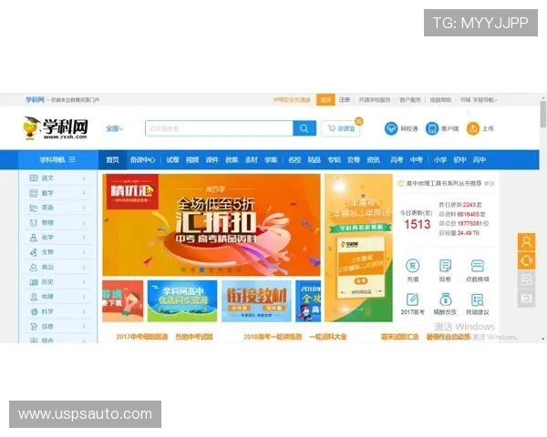Open the 试卷 nav item
The image size is (547, 437).
point(172,160)
